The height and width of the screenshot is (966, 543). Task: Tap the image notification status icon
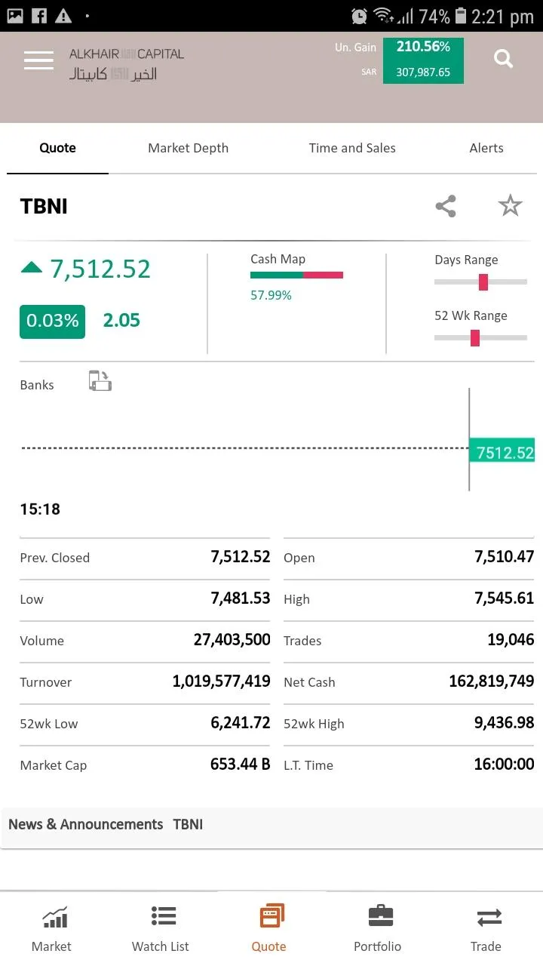14,15
